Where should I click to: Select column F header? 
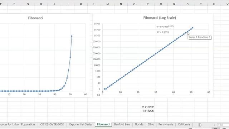click(14, 4)
